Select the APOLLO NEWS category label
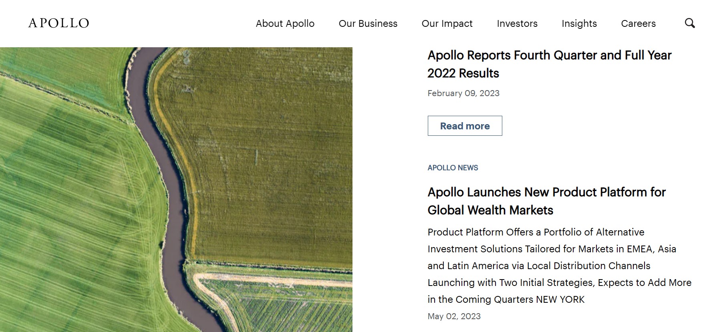The image size is (713, 332). click(453, 168)
